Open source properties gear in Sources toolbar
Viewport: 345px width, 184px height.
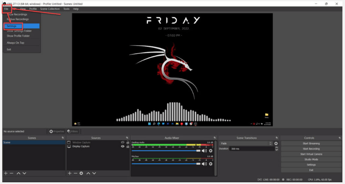pyautogui.click(x=81, y=173)
